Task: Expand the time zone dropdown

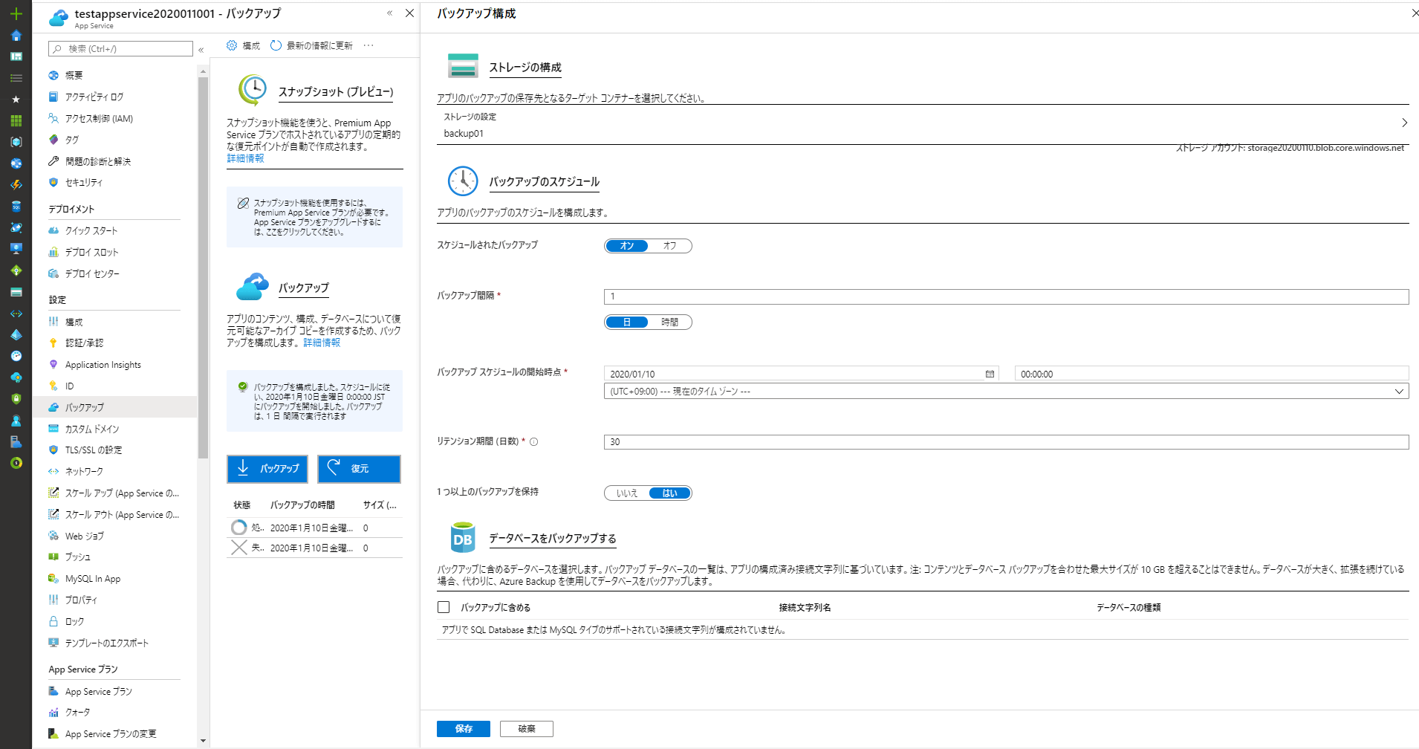Action: (x=1398, y=392)
